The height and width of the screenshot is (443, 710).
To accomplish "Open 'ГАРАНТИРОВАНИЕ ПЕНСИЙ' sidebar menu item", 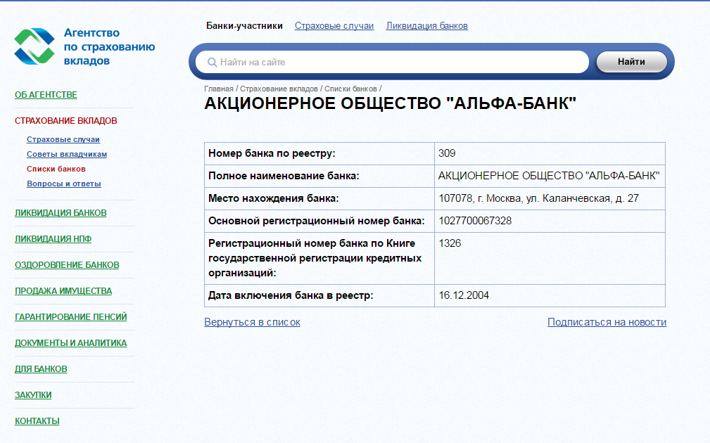I will click(70, 316).
